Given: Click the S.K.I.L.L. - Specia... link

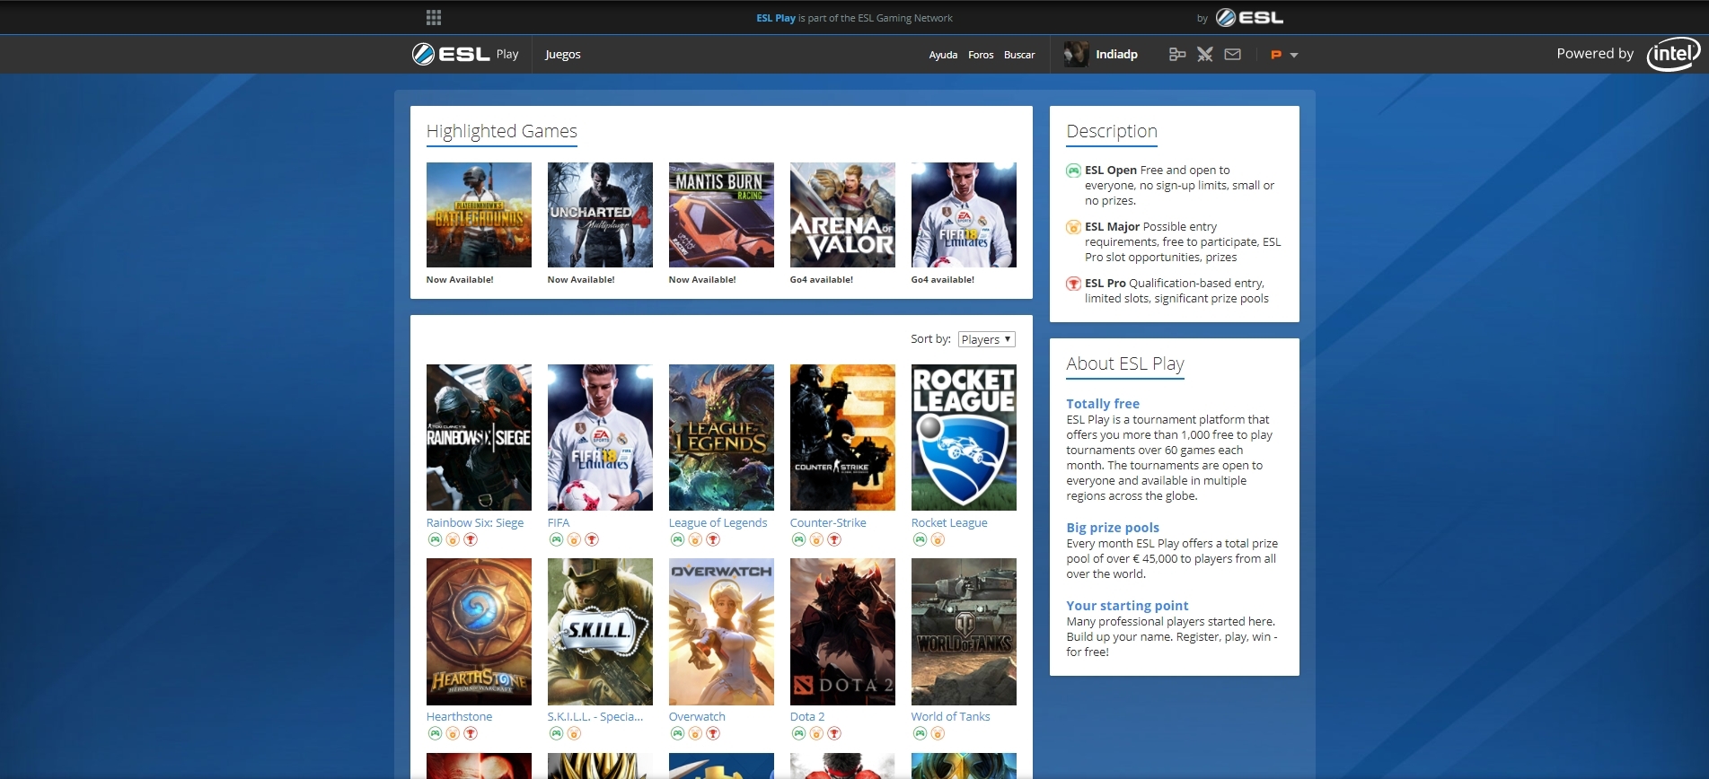Looking at the screenshot, I should click(x=595, y=716).
